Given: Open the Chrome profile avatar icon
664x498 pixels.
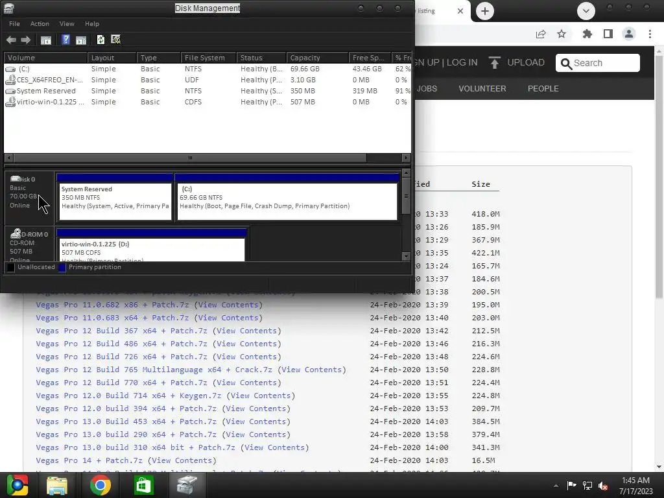Looking at the screenshot, I should pos(629,34).
